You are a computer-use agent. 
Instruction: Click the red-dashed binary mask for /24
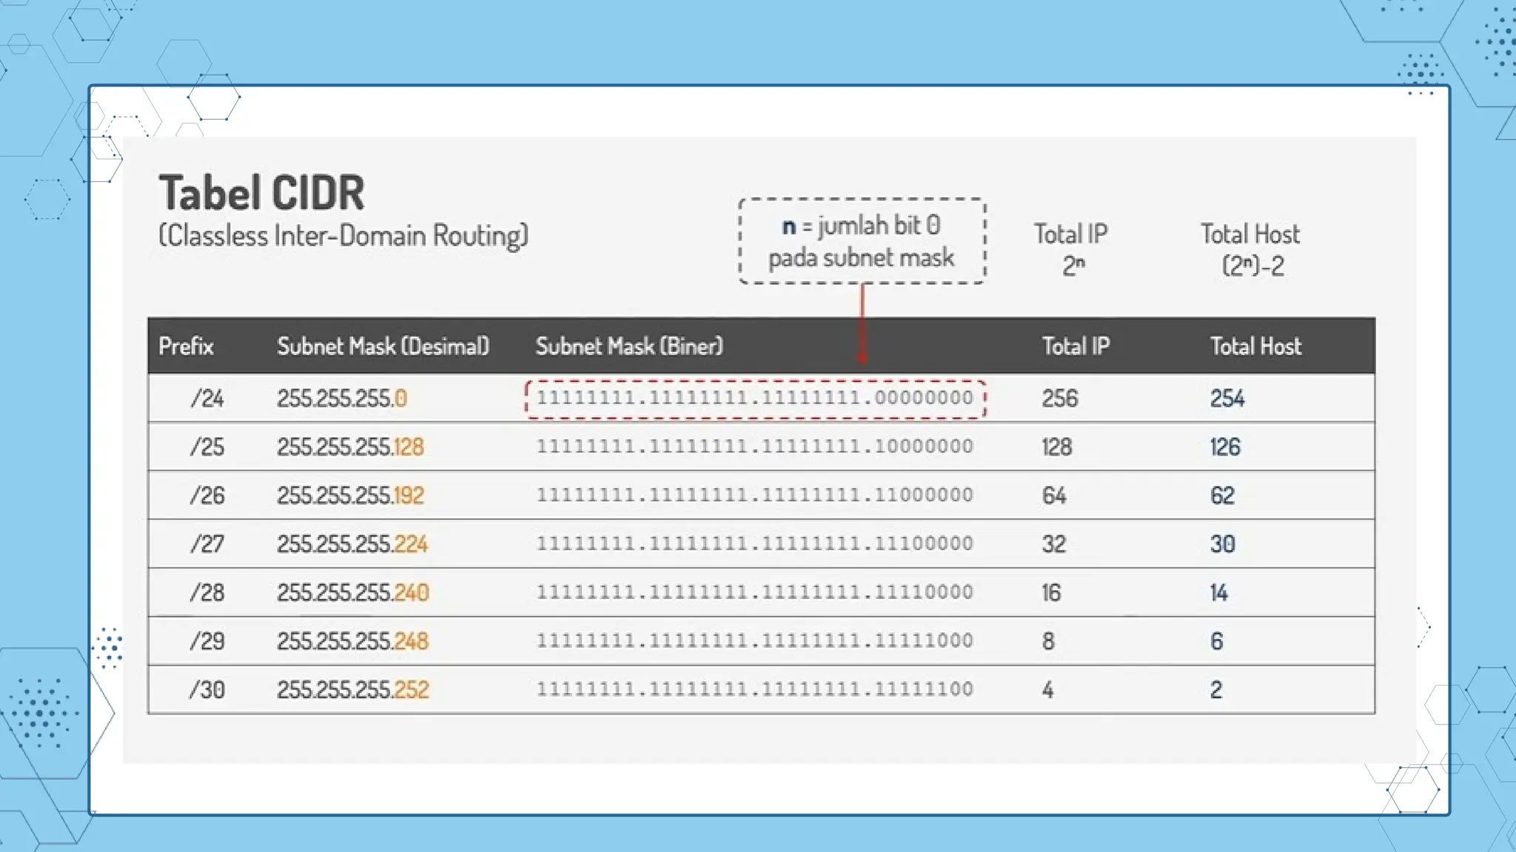tap(754, 399)
